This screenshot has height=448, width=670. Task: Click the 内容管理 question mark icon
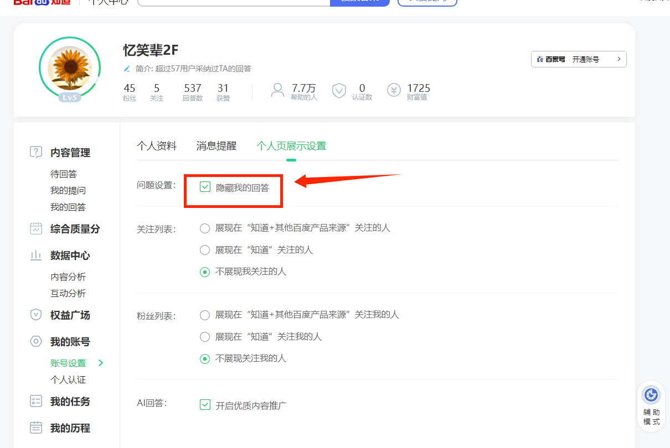tap(36, 152)
